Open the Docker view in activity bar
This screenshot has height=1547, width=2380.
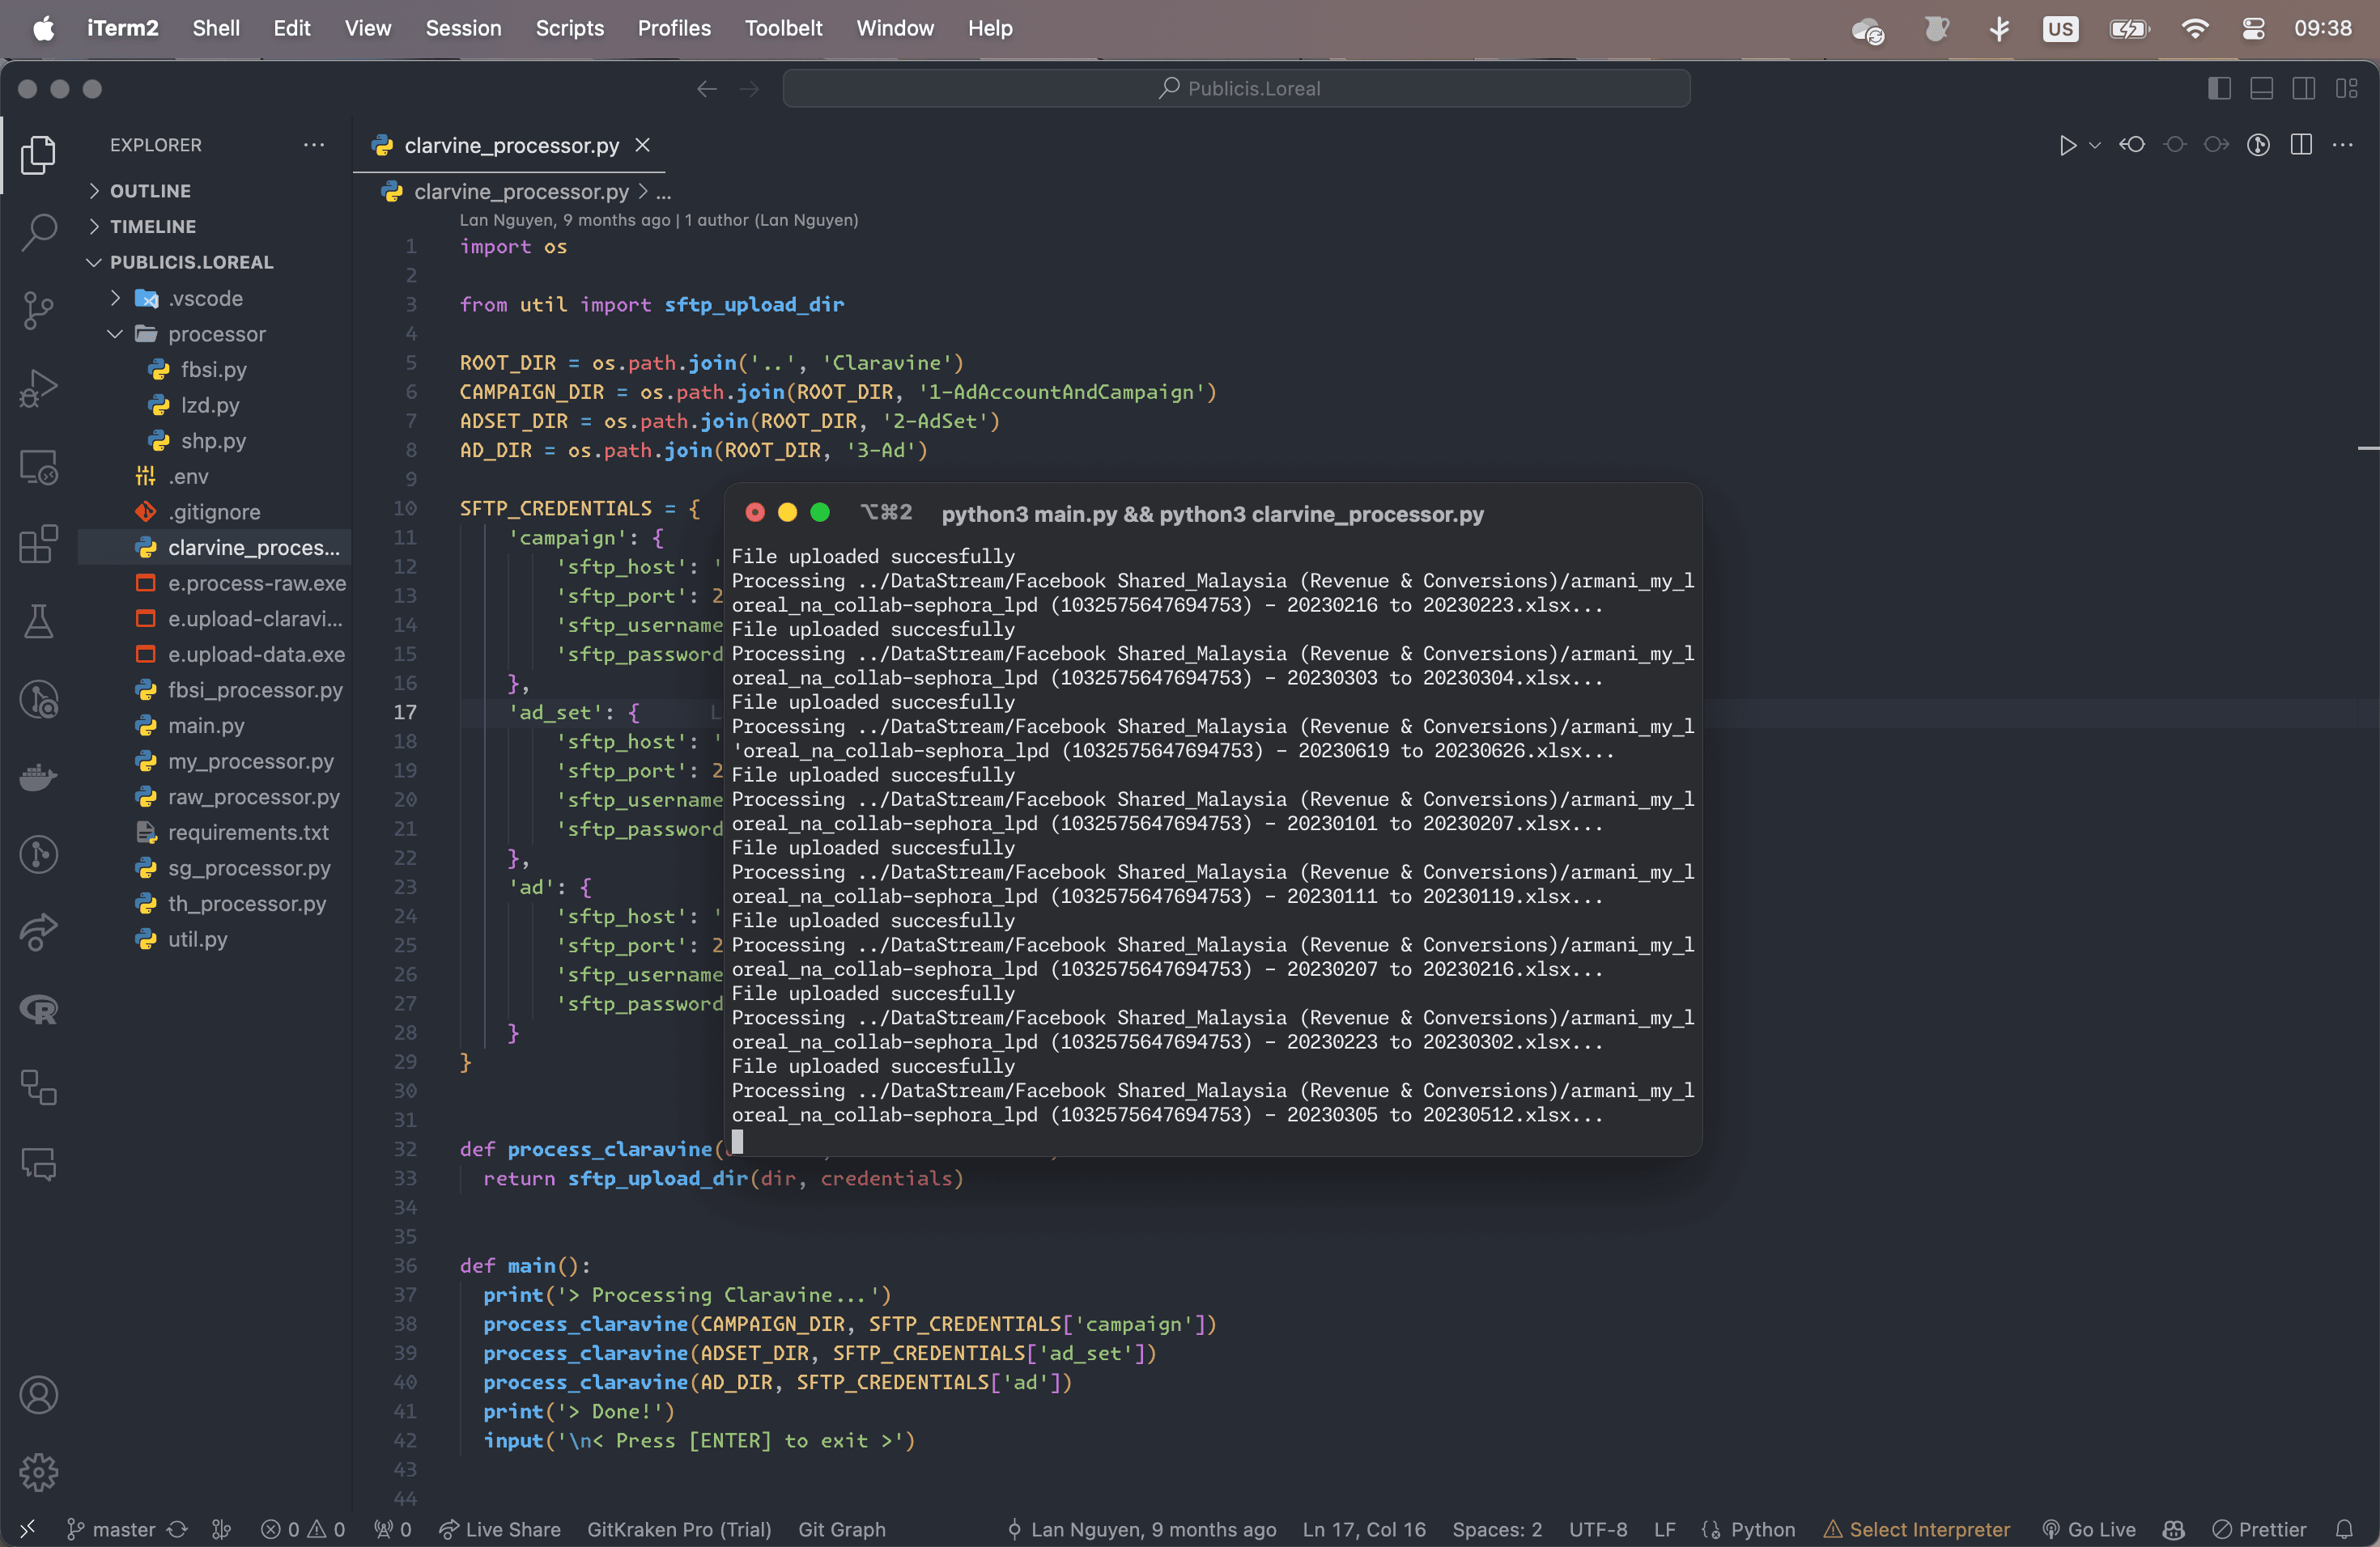[x=38, y=777]
